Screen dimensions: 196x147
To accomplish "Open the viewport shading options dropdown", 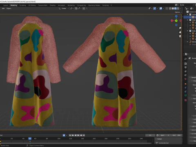I will click(180, 9).
